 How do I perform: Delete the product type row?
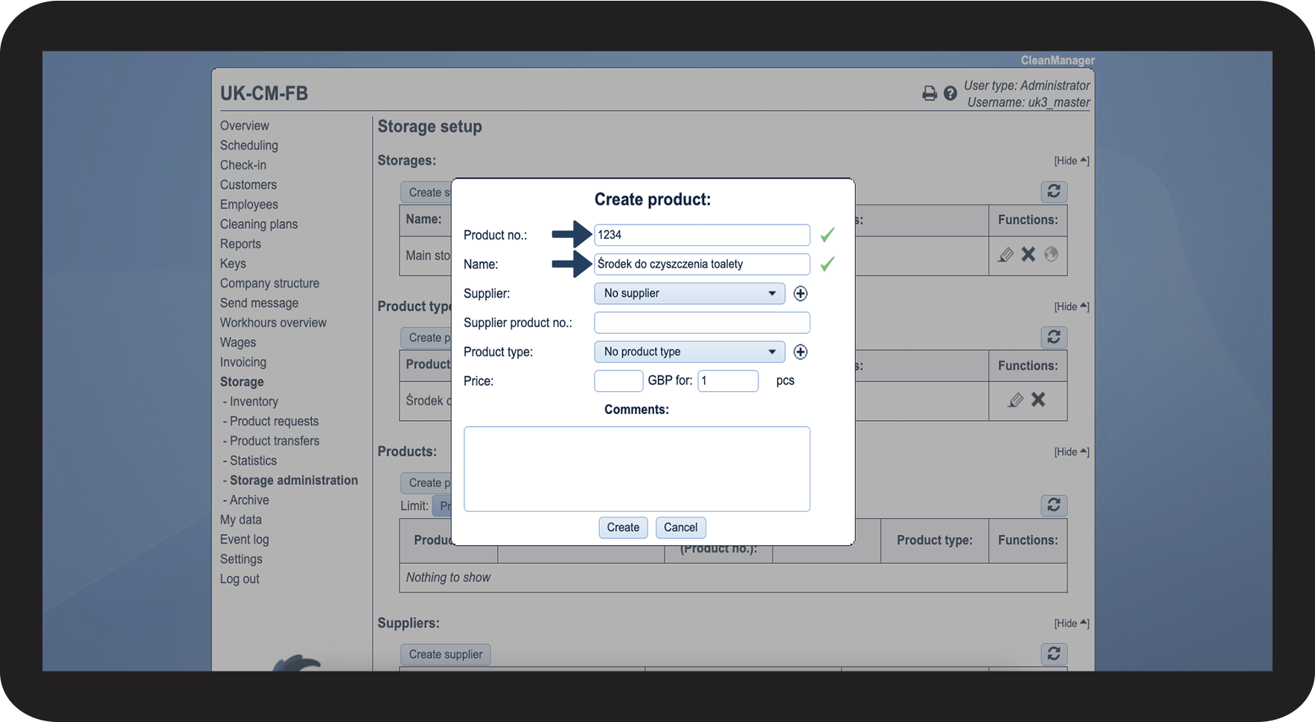(1038, 400)
